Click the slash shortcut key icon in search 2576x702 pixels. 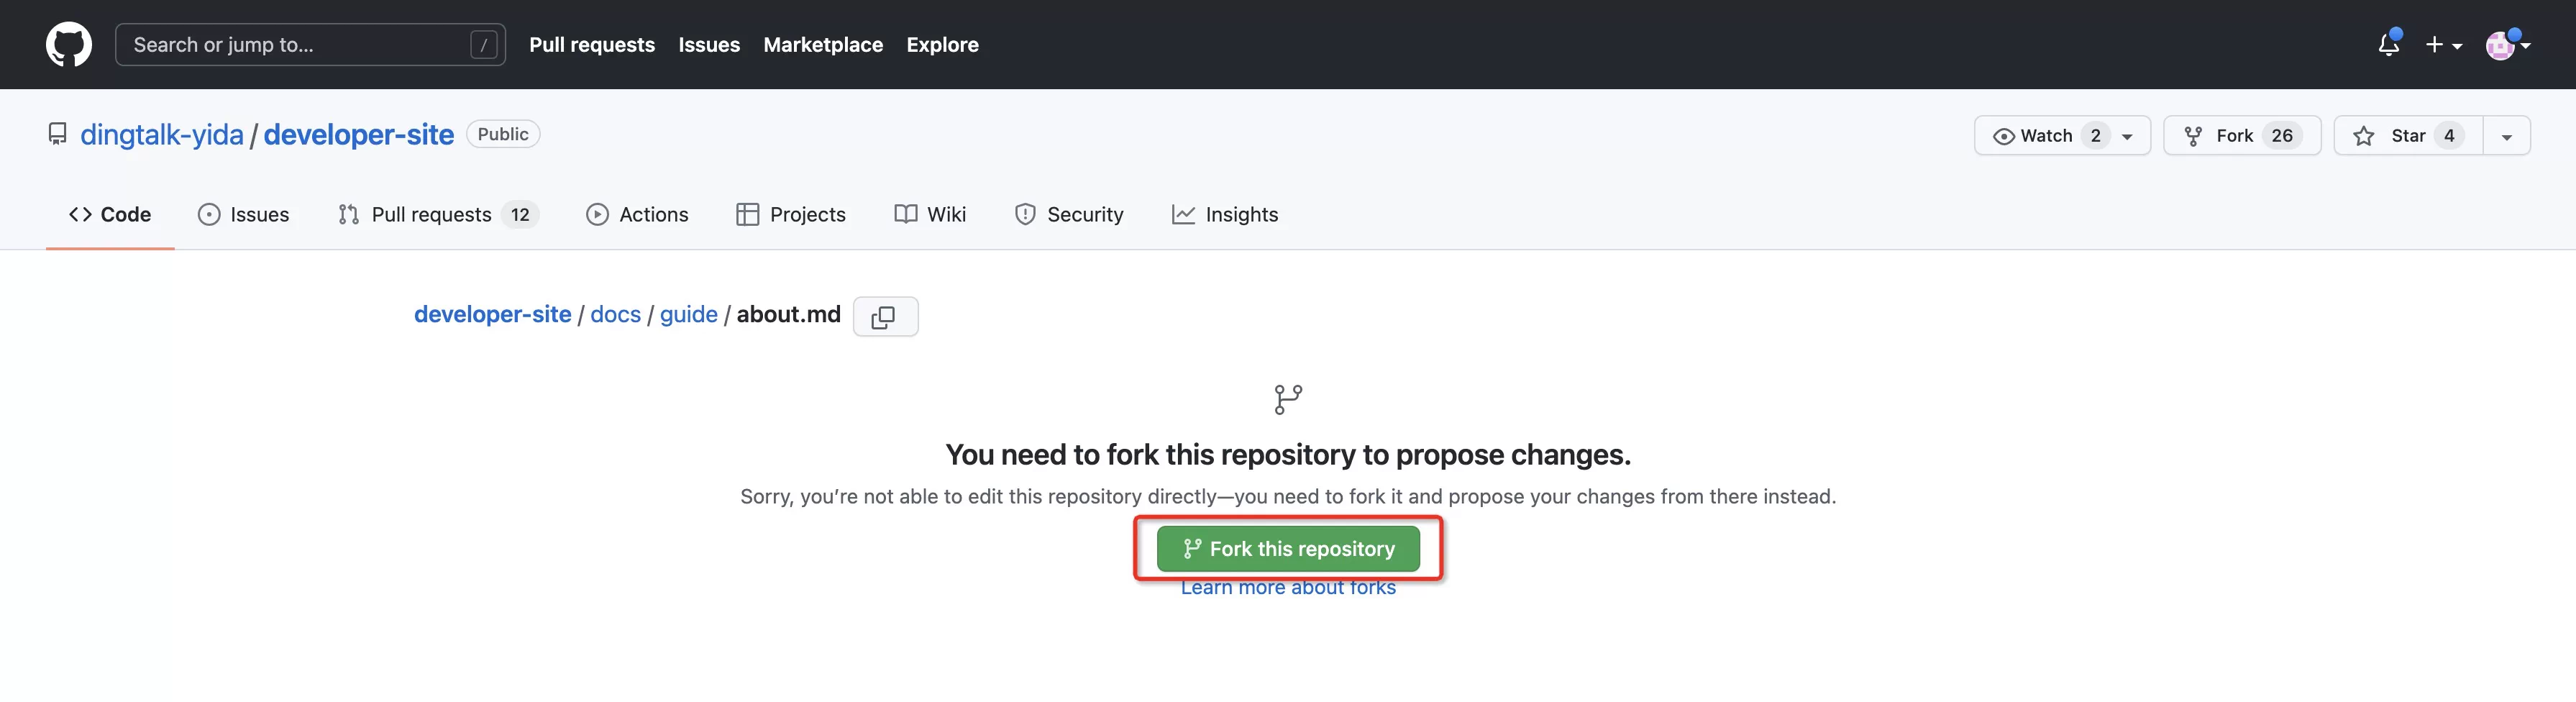tap(483, 45)
